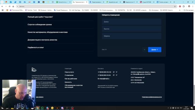
Task: Open the Windows Start menu
Action: tap(2, 108)
